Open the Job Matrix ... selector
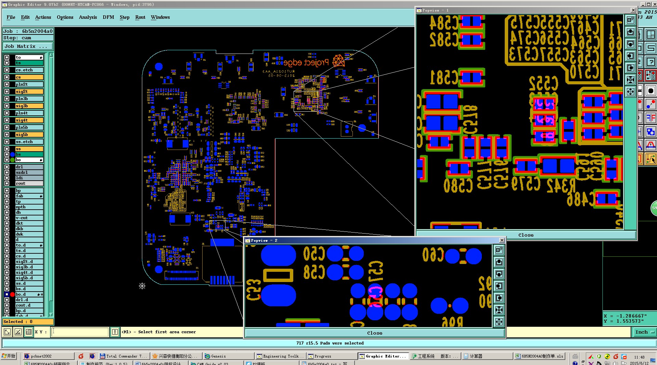 tap(28, 46)
